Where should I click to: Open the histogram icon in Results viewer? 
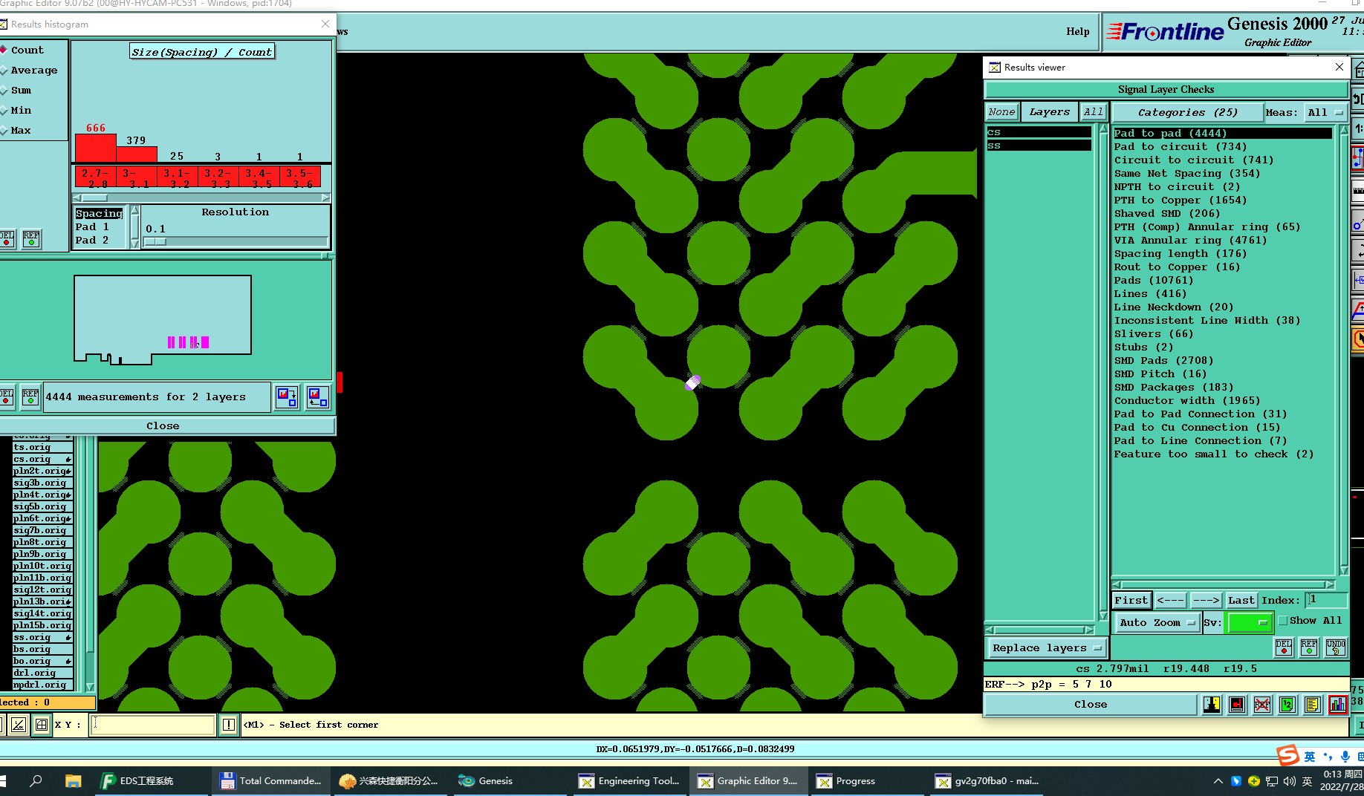pyautogui.click(x=1337, y=705)
